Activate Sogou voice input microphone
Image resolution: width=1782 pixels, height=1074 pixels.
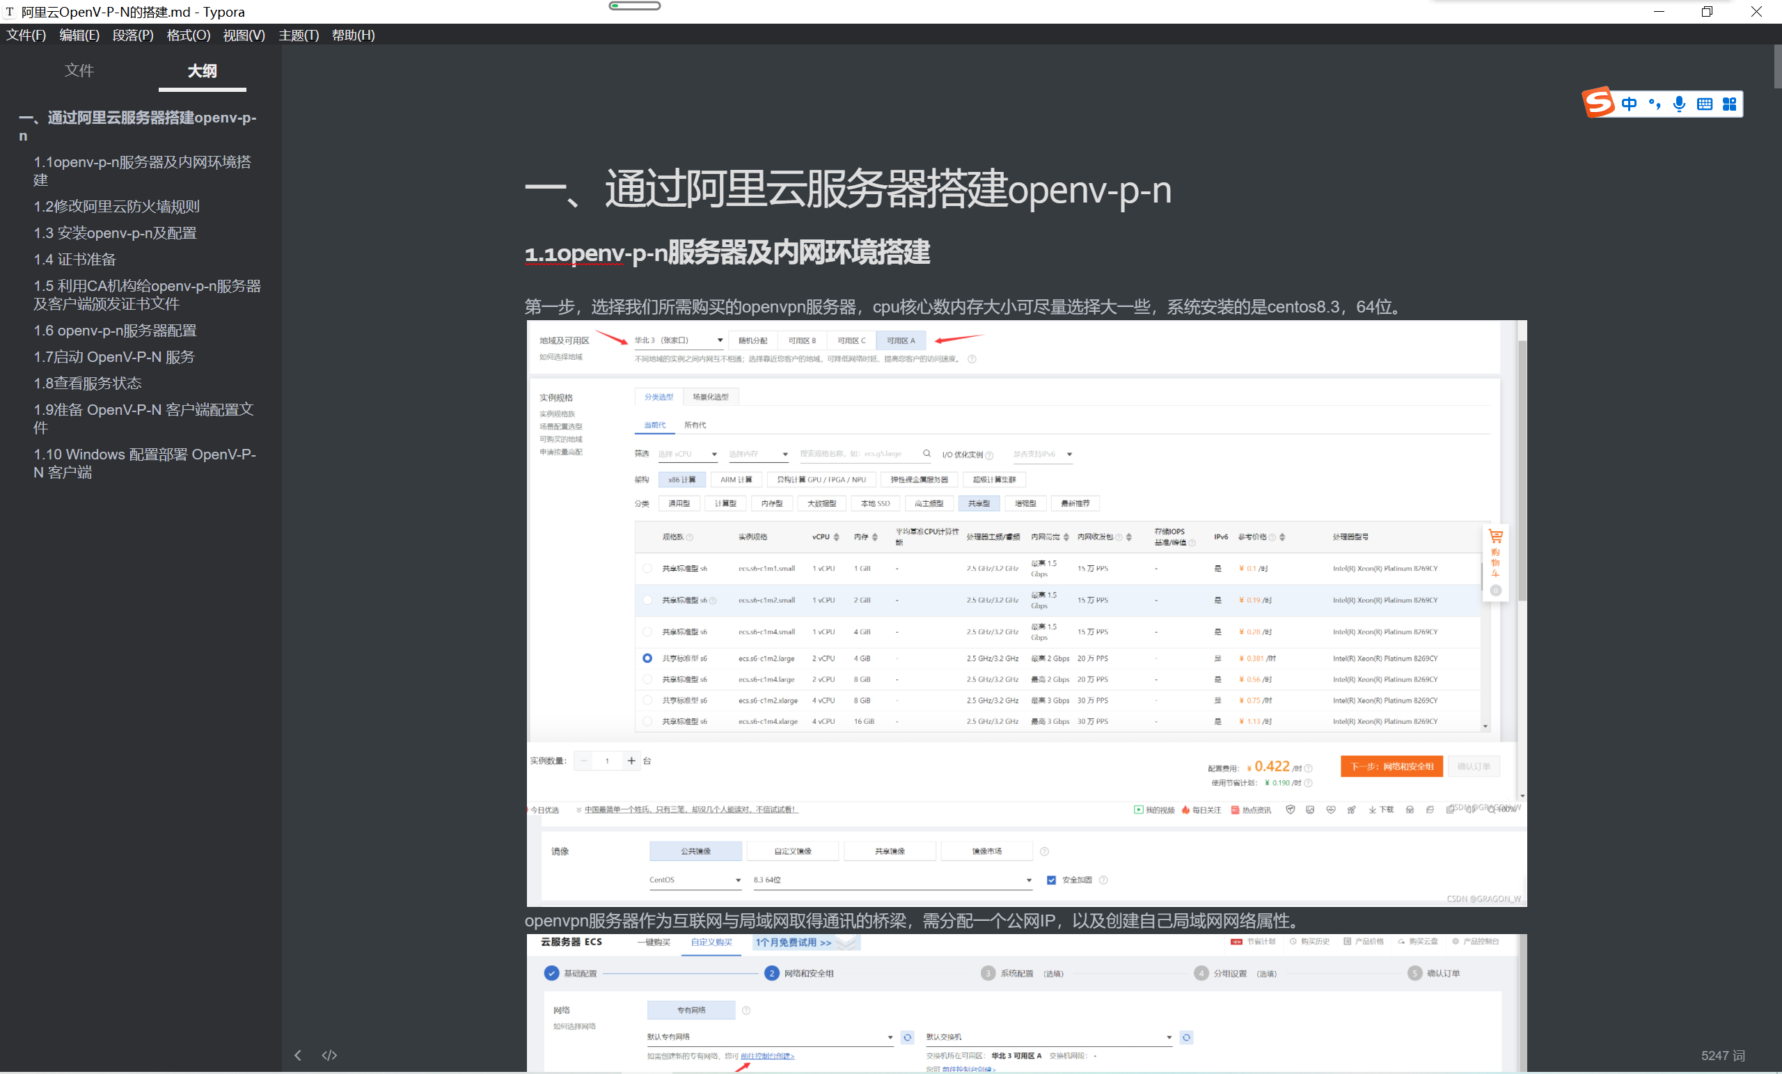click(x=1679, y=104)
